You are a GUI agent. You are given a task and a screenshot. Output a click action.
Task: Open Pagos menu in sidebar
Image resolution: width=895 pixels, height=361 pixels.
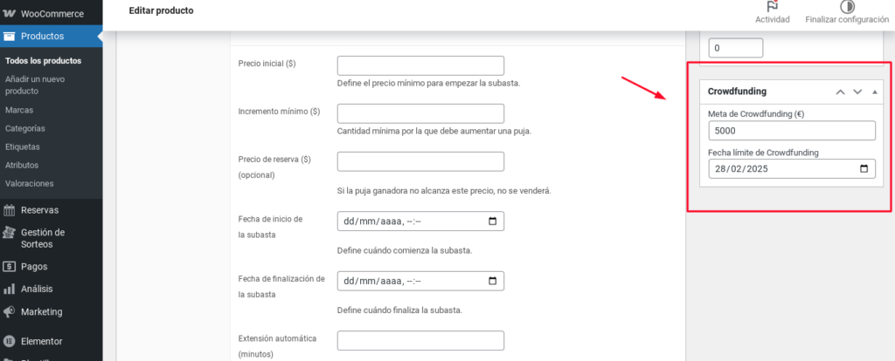[52, 267]
